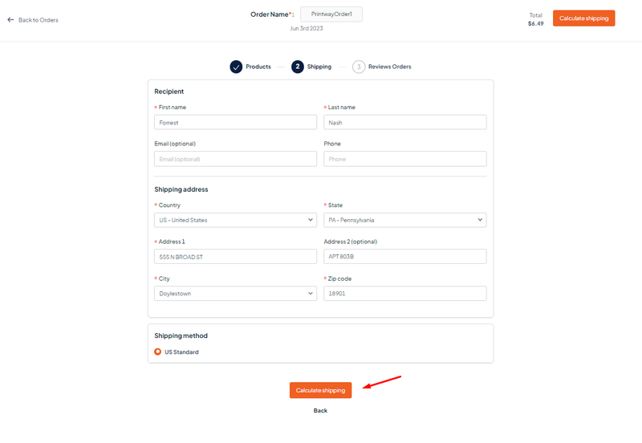Edit the Order Name field PrintwayOrder1

tap(331, 14)
